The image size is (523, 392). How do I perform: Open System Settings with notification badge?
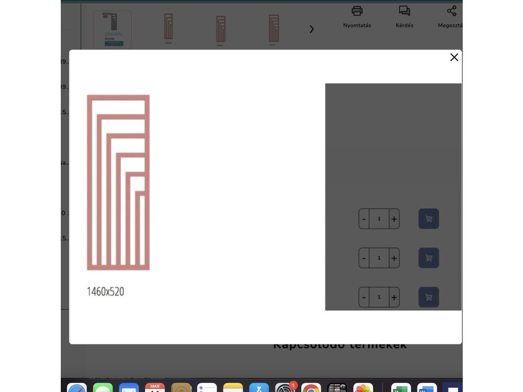click(285, 388)
